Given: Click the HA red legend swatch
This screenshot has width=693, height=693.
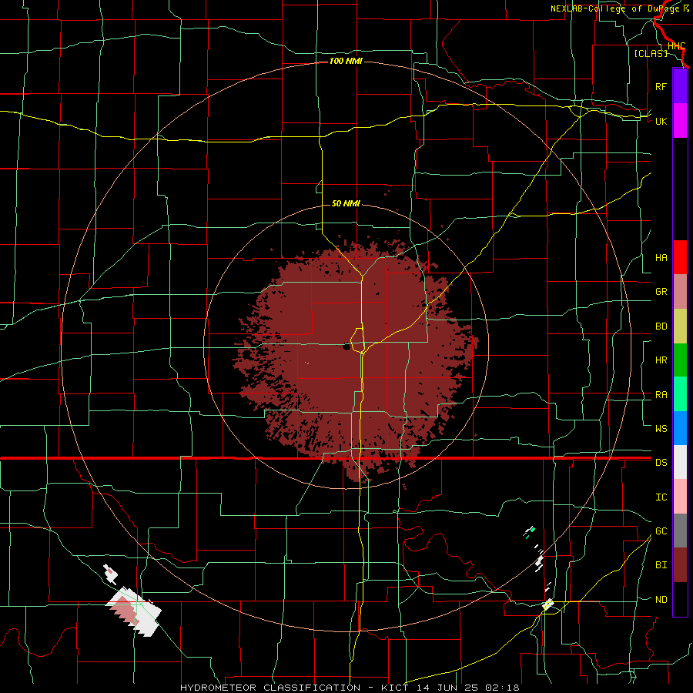Looking at the screenshot, I should point(680,257).
